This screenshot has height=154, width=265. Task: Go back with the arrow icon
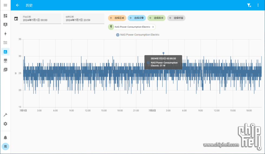[x=18, y=5]
